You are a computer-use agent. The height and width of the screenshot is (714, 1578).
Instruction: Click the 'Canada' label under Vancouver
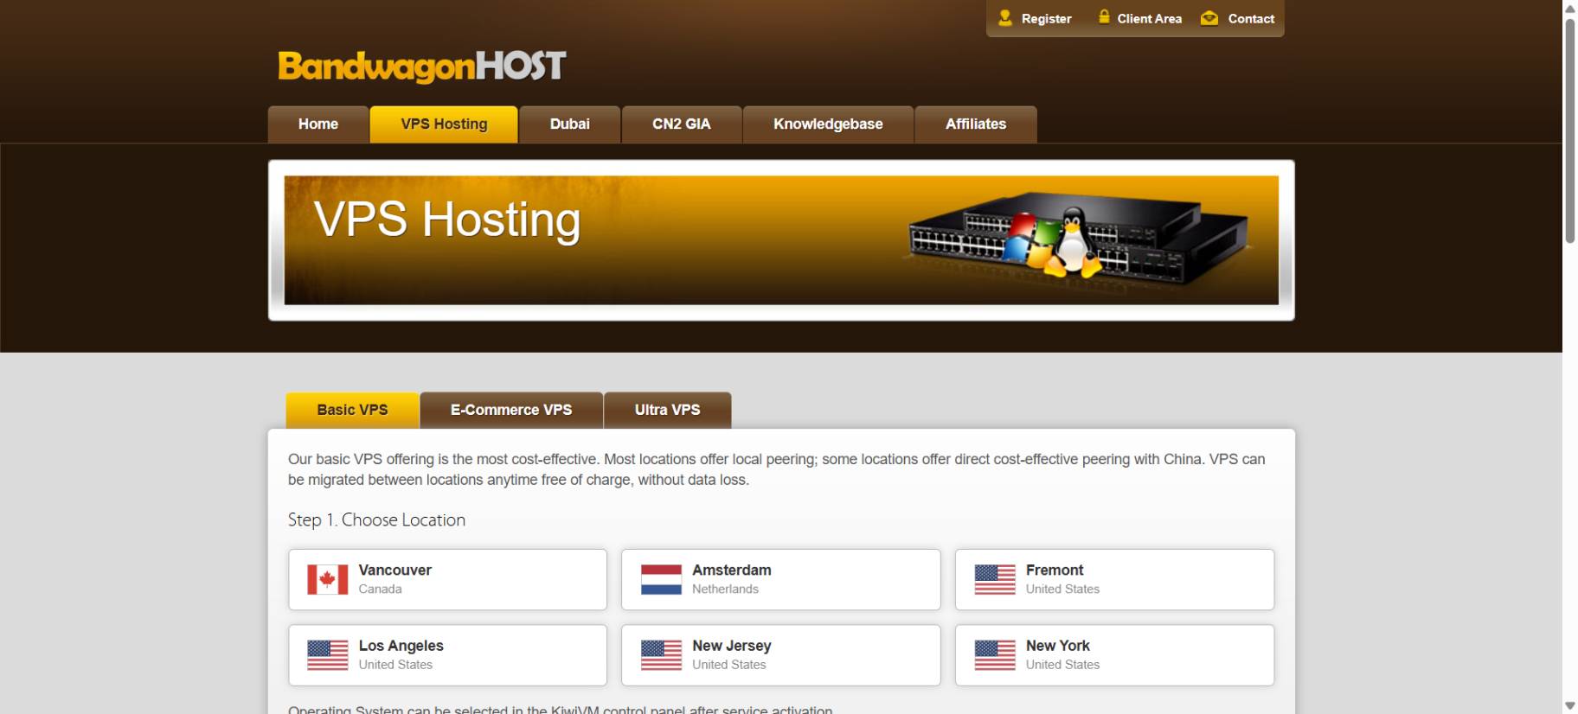point(380,589)
